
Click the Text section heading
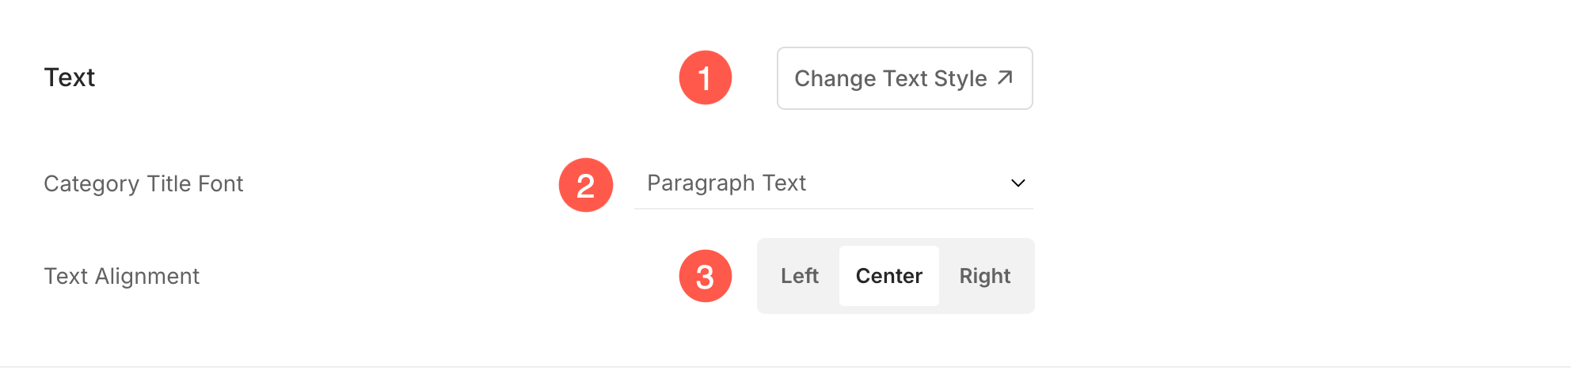[x=70, y=77]
